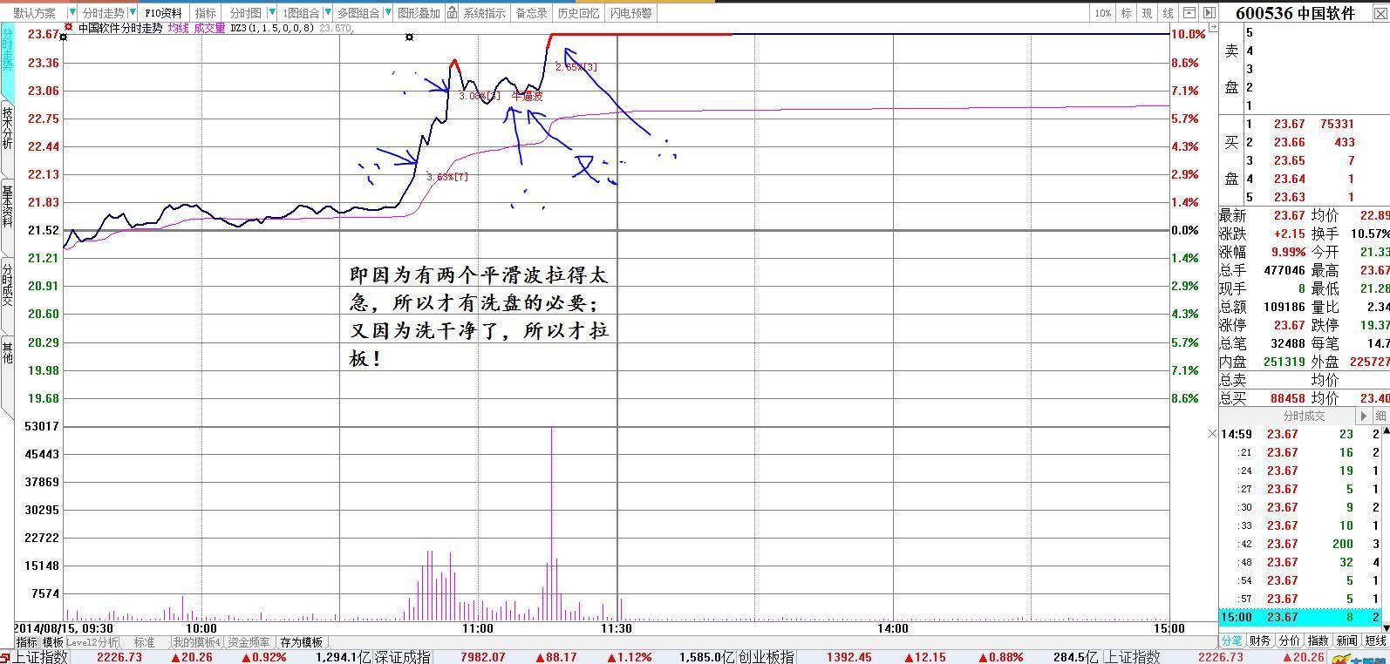Click the close-panel X icon next to 14:59

(1212, 434)
